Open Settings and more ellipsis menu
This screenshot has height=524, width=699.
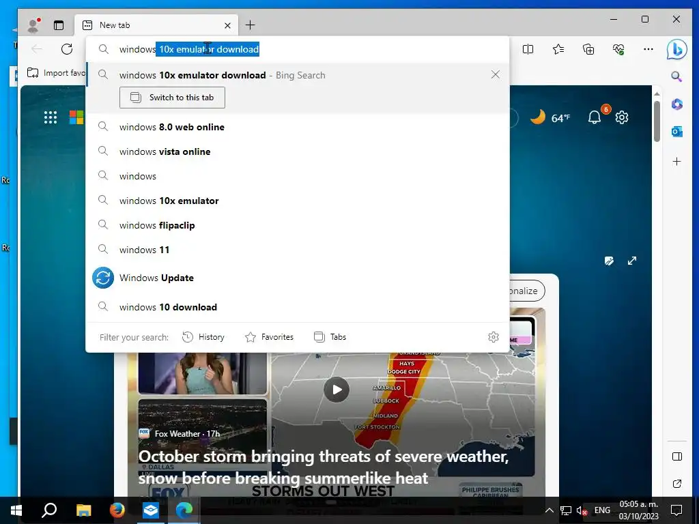(648, 49)
